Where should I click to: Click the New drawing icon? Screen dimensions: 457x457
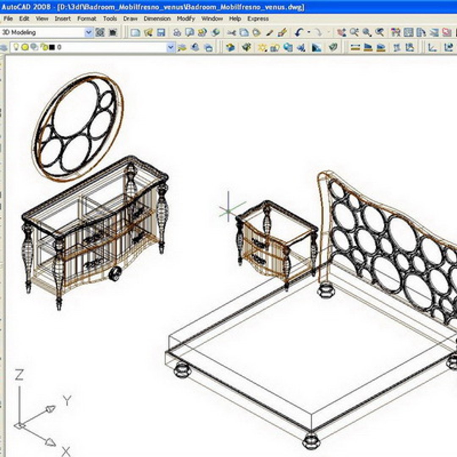pos(135,32)
